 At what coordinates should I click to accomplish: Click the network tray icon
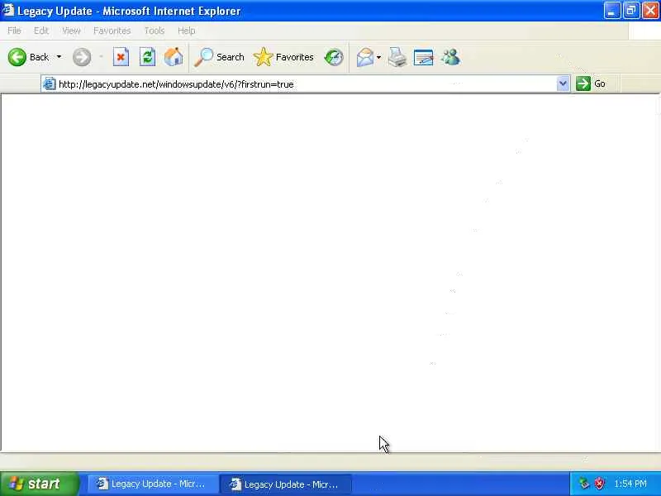pos(584,484)
